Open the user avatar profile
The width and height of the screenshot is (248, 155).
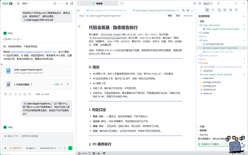[72, 3]
